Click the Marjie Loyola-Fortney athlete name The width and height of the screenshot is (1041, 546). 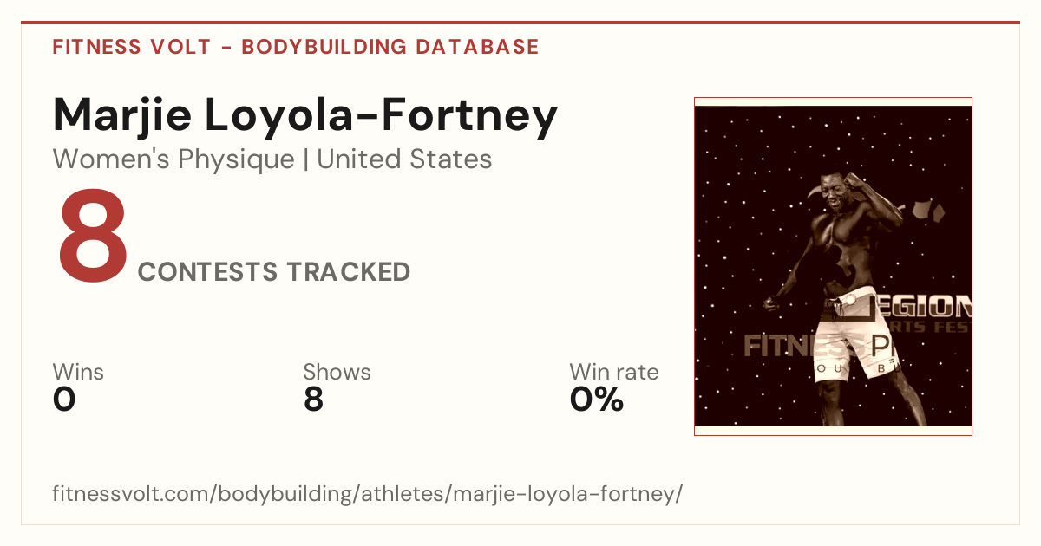(305, 116)
